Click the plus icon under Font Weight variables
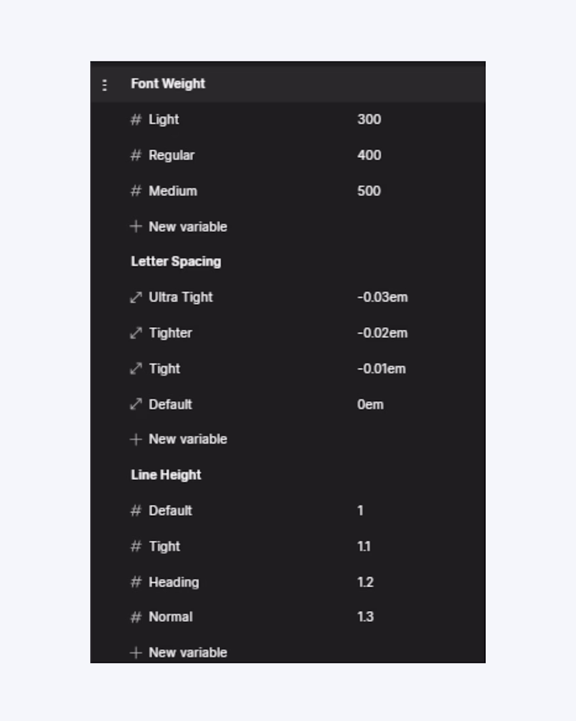576x721 pixels. coord(136,227)
